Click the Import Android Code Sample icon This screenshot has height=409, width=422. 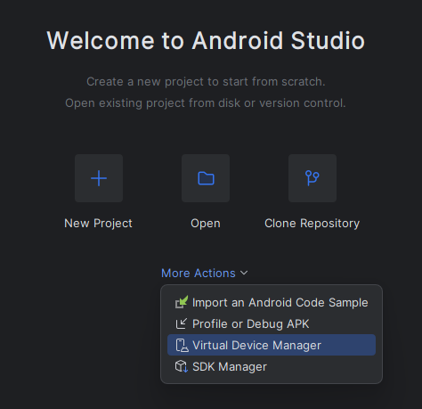182,302
